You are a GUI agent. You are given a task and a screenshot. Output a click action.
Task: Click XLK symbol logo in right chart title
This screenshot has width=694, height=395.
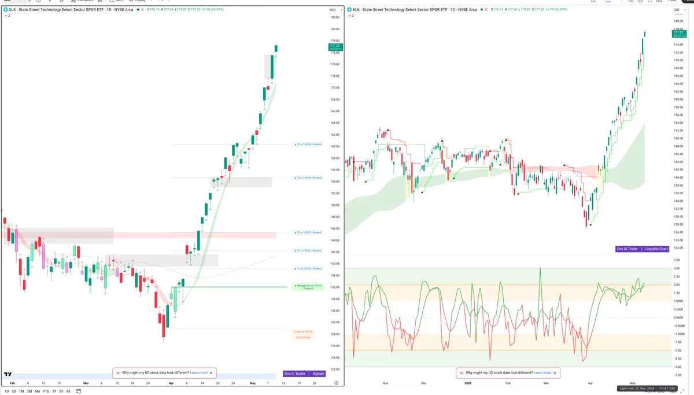coord(349,9)
